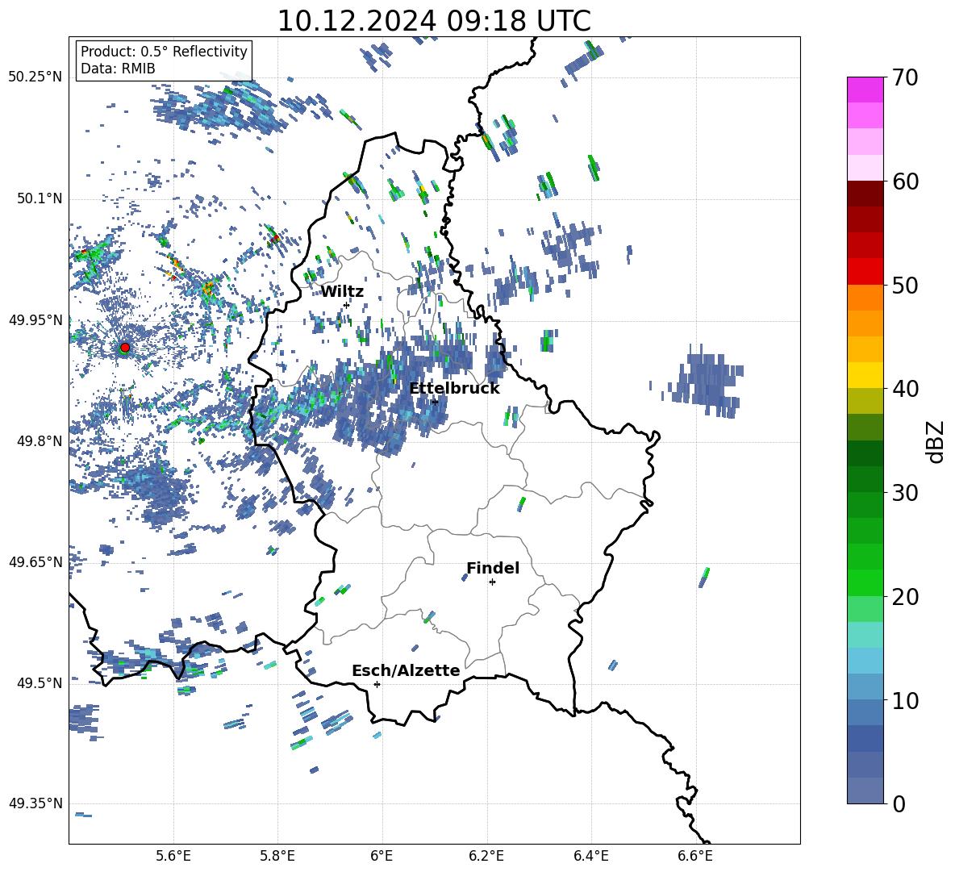Click longitude label 6.4°E
This screenshot has width=955, height=872.
(x=590, y=856)
